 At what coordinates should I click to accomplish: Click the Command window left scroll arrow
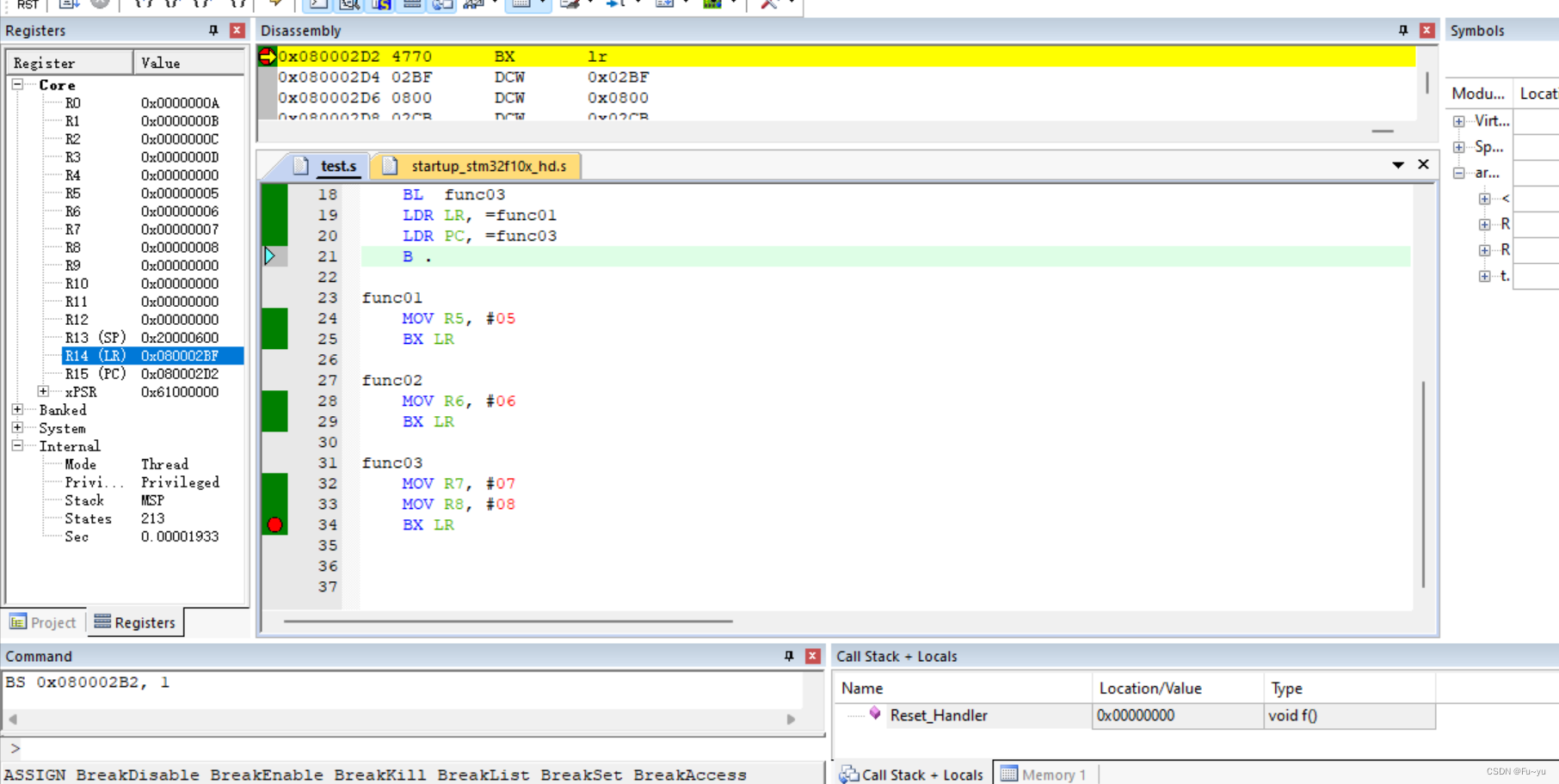pos(13,719)
